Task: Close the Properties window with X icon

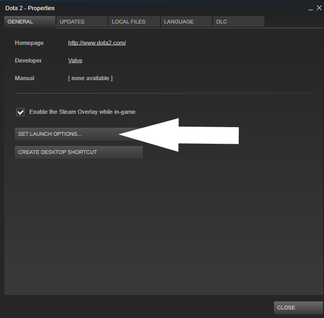Action: coord(319,8)
